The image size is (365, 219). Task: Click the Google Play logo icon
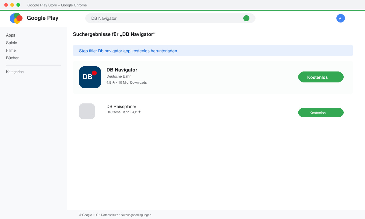click(16, 18)
